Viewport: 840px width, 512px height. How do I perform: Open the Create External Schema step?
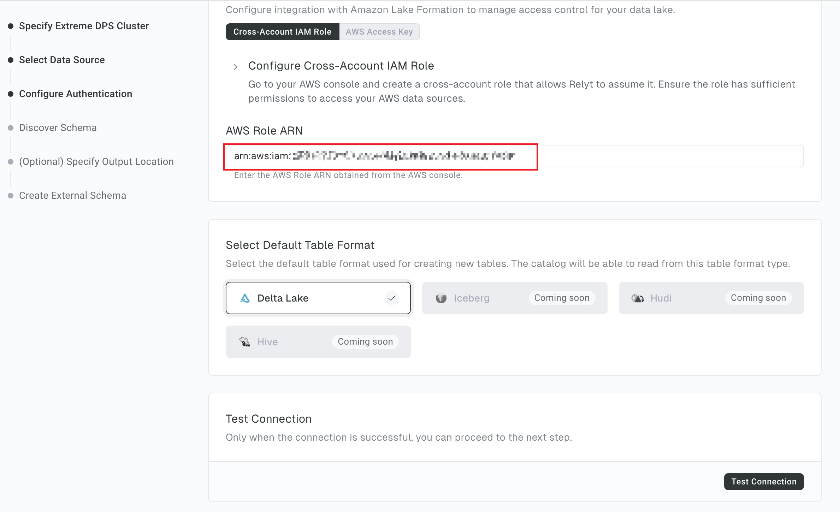click(72, 196)
